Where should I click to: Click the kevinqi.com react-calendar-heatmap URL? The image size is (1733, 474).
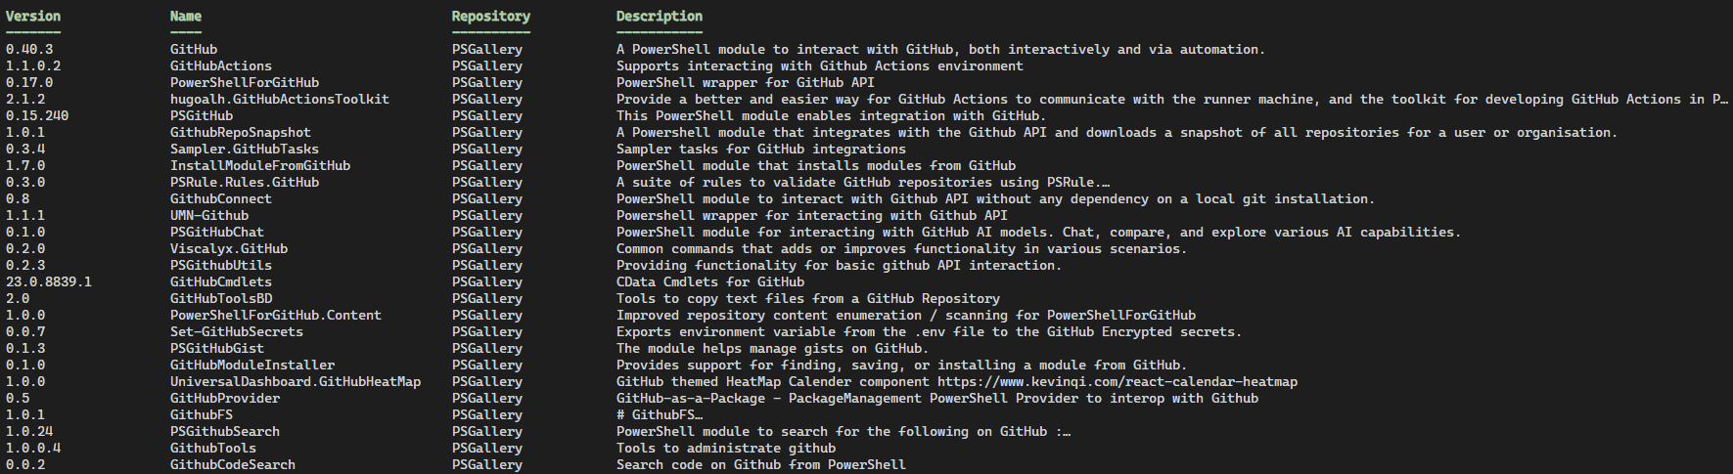coord(1117,382)
